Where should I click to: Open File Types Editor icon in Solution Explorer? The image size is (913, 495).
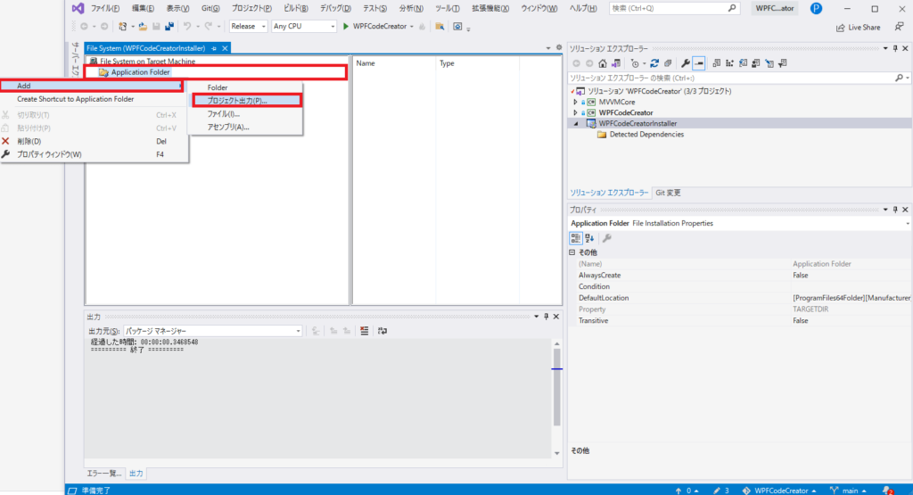pyautogui.click(x=743, y=63)
